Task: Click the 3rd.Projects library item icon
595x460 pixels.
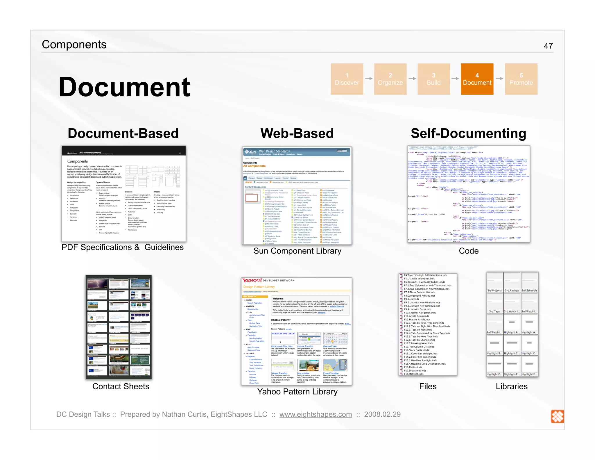Action: (x=495, y=281)
